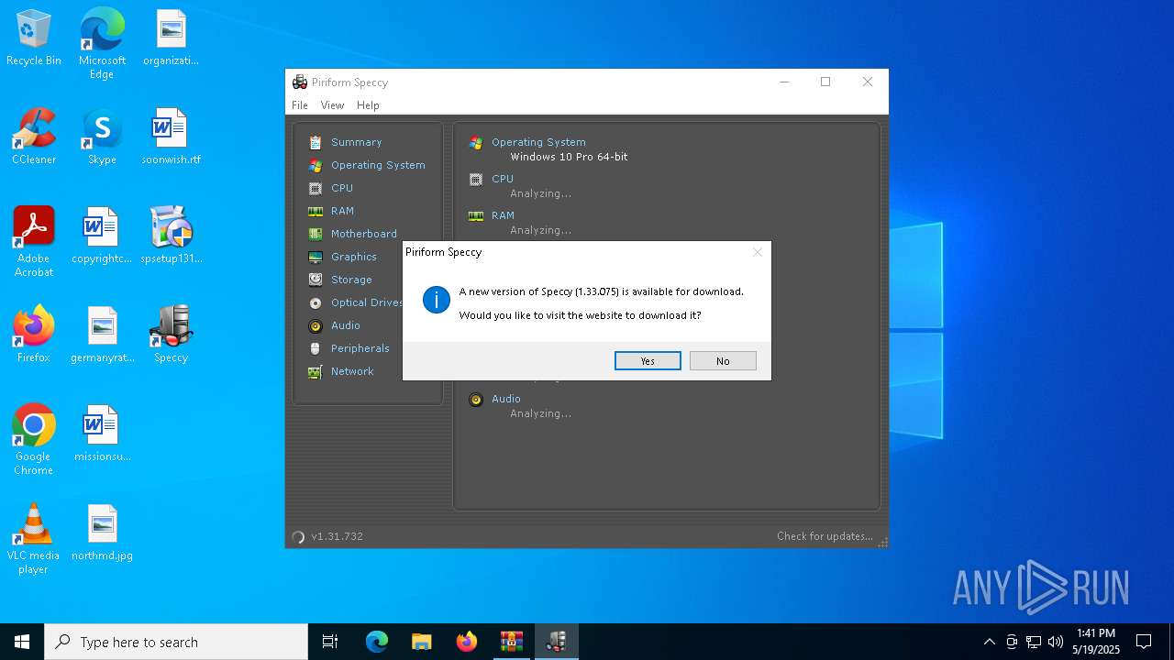This screenshot has height=660, width=1174.
Task: Select Summary in the Speccy sidebar
Action: tap(356, 142)
